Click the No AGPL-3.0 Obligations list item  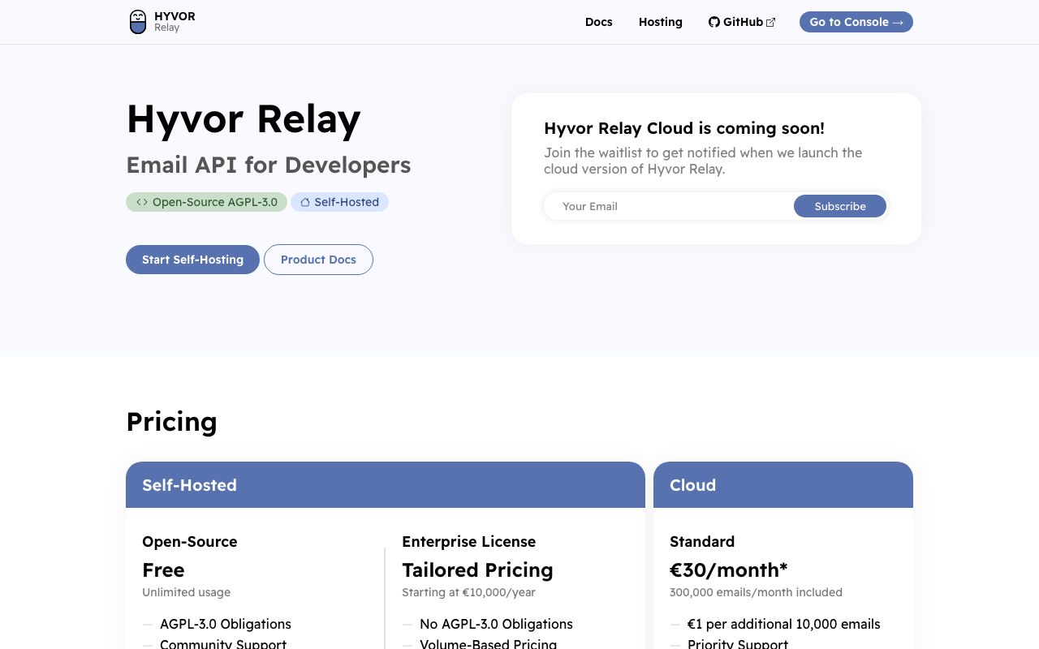[496, 624]
